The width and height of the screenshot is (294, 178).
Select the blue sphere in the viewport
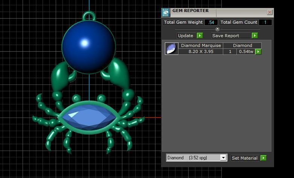click(88, 47)
